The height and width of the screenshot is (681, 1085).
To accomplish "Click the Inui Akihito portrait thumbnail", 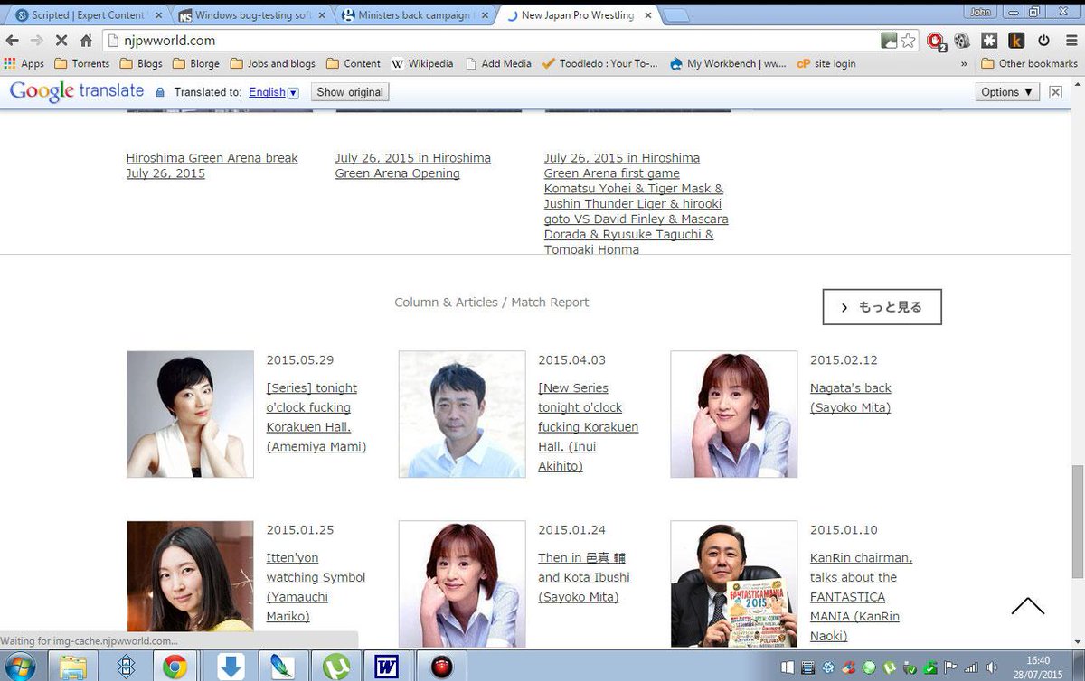I will [x=462, y=414].
